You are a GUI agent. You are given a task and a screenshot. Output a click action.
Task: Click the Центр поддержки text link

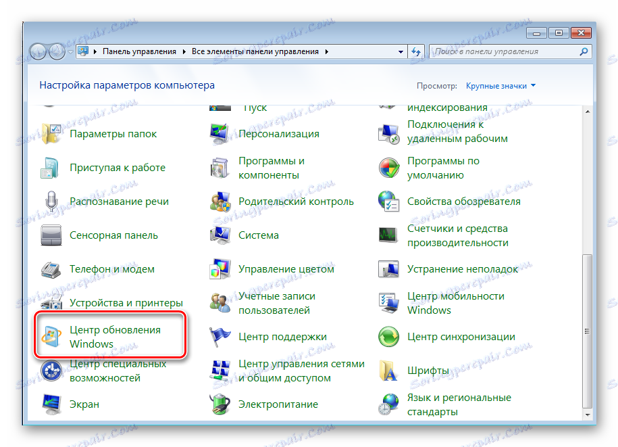pos(282,337)
